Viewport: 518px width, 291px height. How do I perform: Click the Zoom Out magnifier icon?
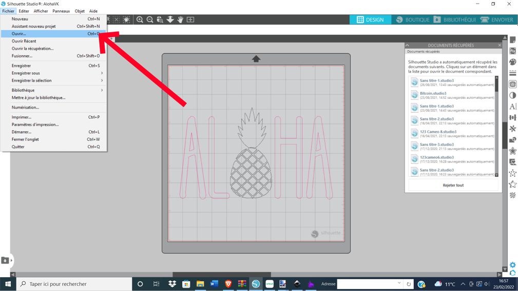150,20
